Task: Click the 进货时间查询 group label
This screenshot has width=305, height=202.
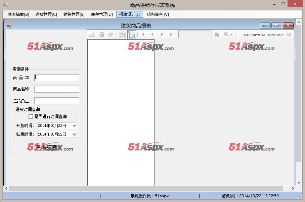Action: (x=28, y=109)
